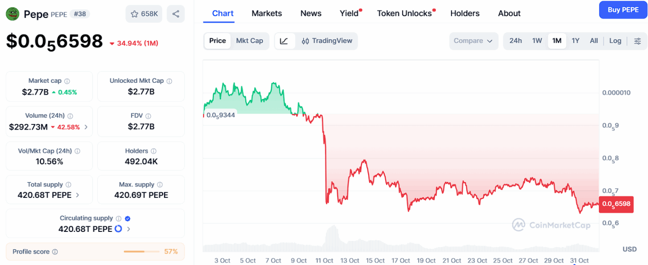Expand Total supply chevron
The width and height of the screenshot is (648, 265).
click(x=77, y=195)
